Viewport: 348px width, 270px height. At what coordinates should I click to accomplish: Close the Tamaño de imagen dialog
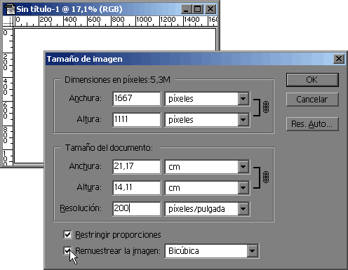click(x=339, y=59)
